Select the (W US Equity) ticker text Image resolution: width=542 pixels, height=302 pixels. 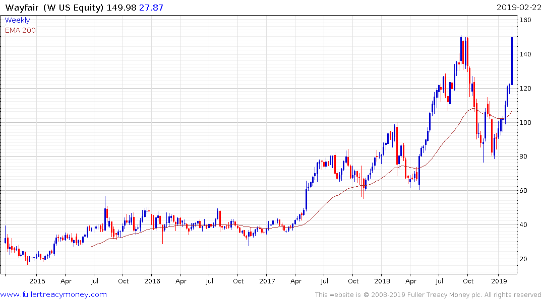click(x=73, y=8)
